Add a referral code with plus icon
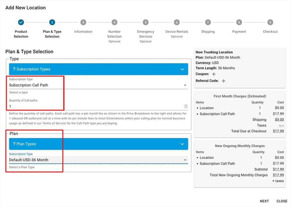The image size is (291, 207). coord(223,81)
